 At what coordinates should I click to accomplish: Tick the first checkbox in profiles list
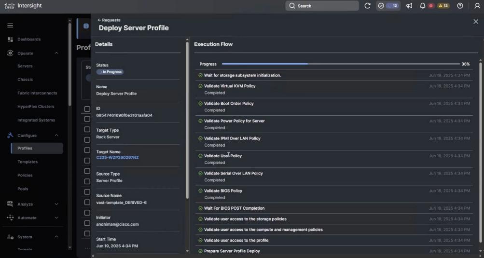(87, 109)
